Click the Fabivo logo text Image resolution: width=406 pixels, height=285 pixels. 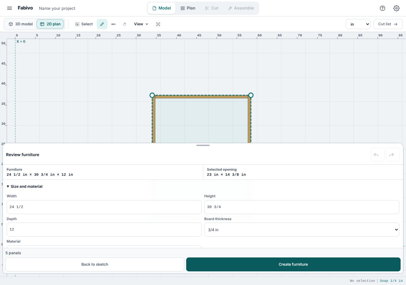25,8
